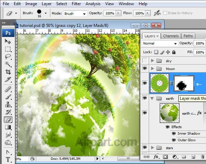Hide the earth group eye

tap(145, 98)
